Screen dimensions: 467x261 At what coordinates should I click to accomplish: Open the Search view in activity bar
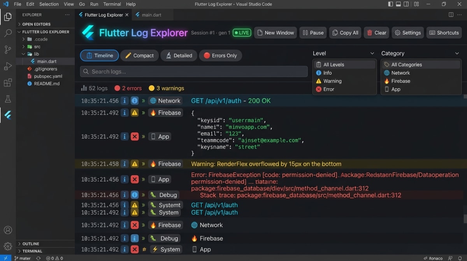[8, 33]
